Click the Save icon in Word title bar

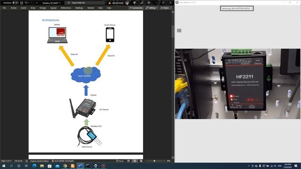coord(22,3)
